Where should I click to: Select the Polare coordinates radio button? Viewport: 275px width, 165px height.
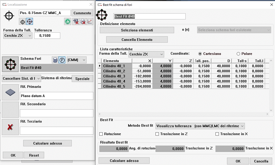tap(238, 54)
